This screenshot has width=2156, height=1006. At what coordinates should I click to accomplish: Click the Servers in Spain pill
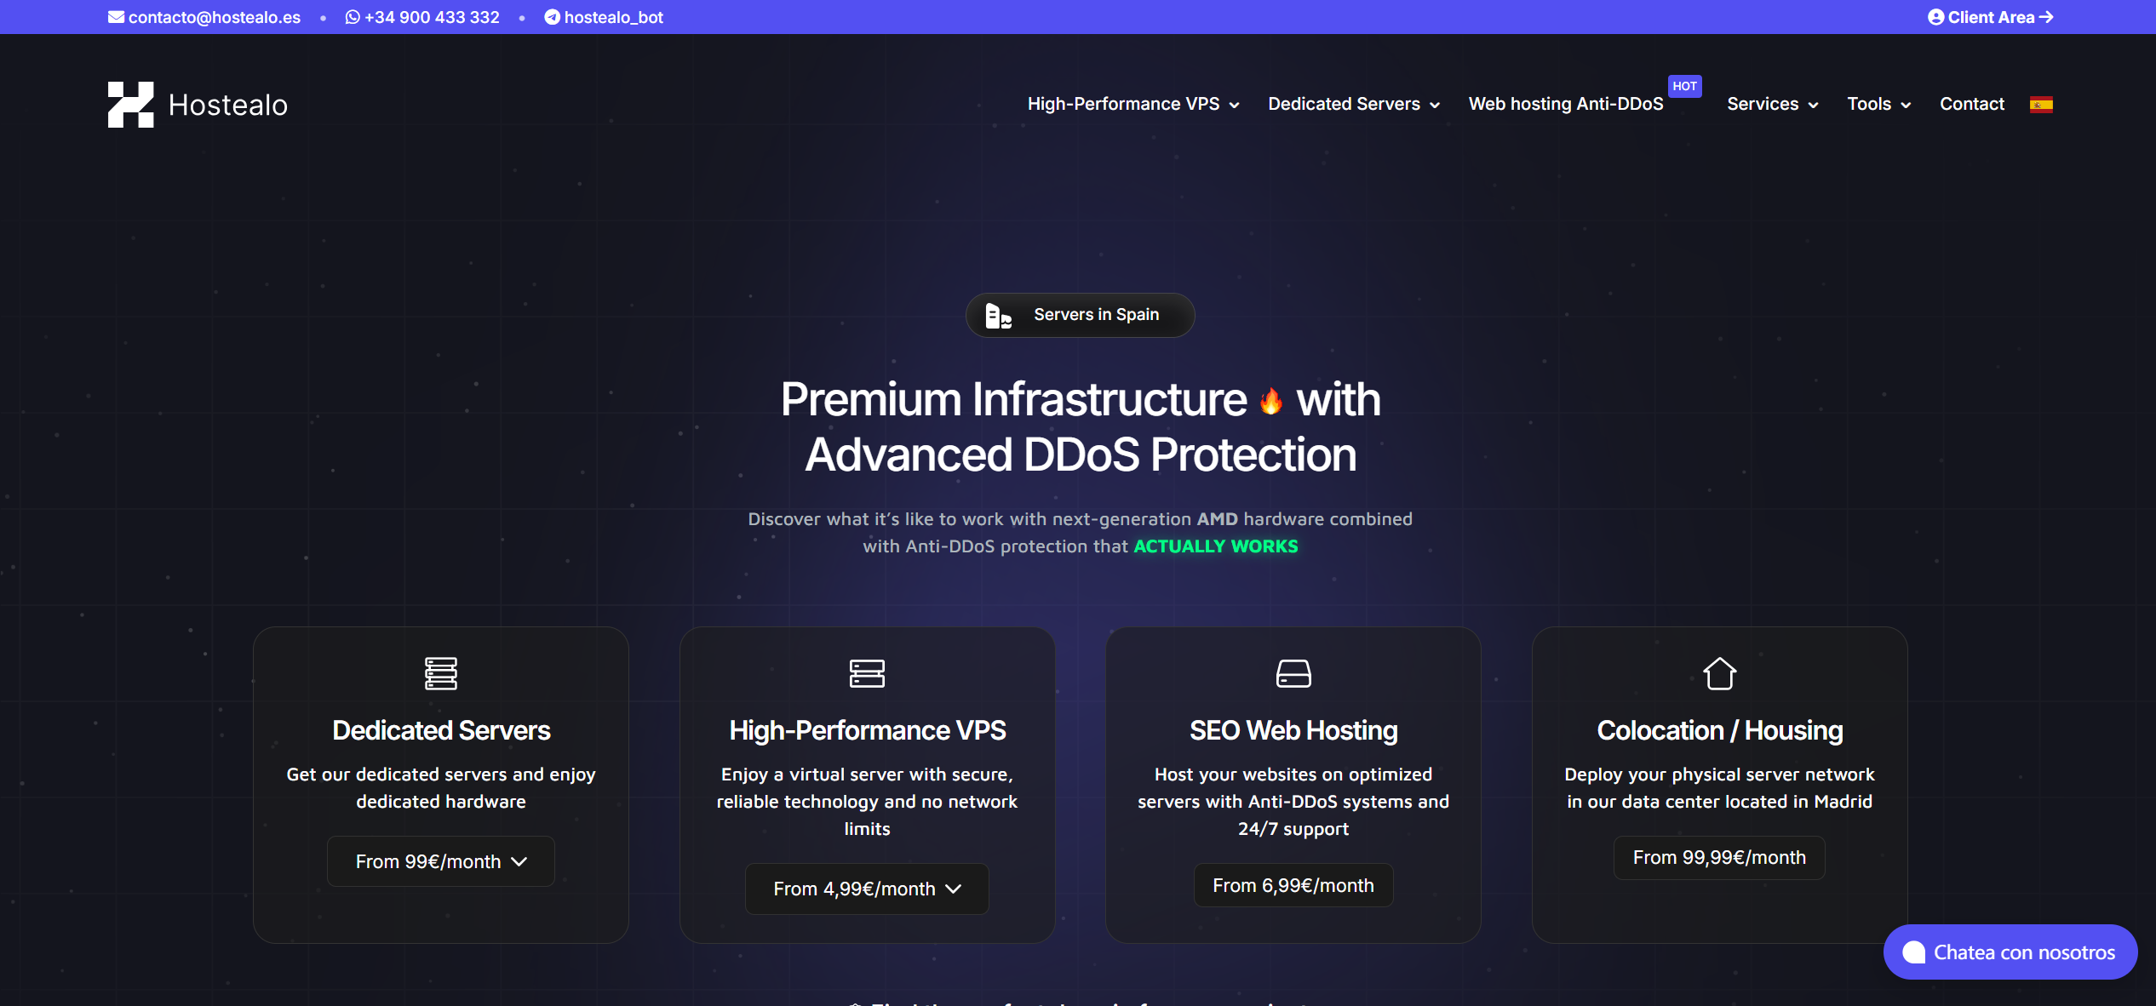(1080, 315)
